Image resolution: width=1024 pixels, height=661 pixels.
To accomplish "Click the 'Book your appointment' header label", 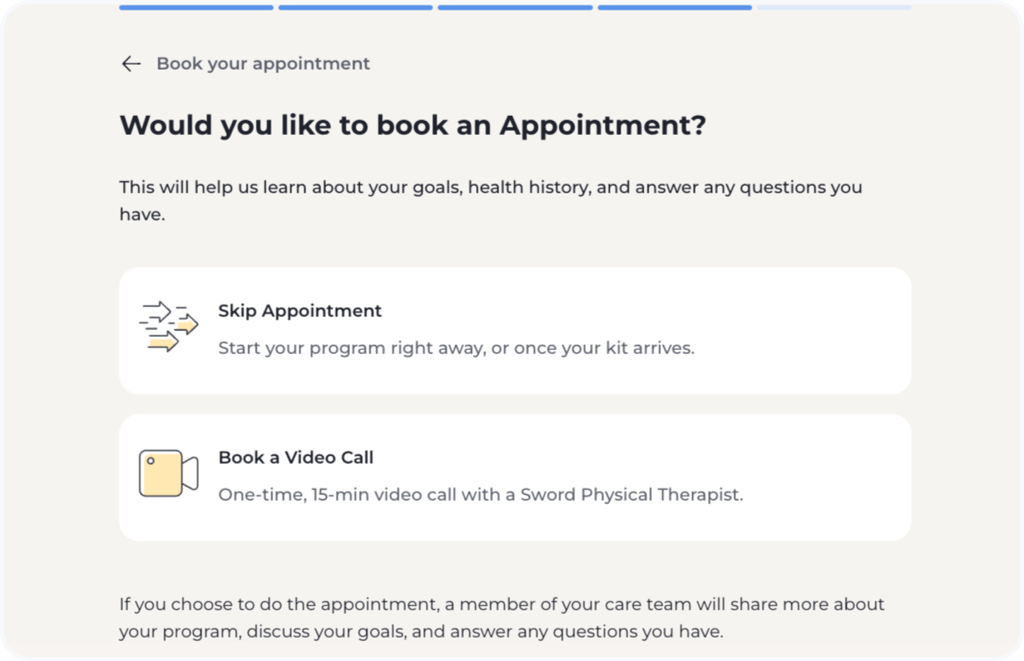I will point(263,64).
